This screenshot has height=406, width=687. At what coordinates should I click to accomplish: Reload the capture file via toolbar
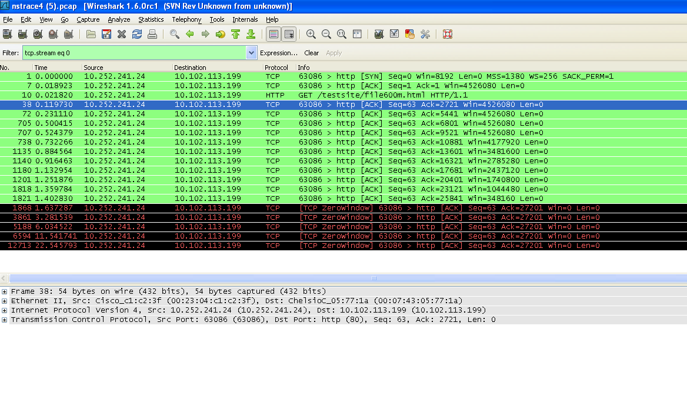pos(137,34)
